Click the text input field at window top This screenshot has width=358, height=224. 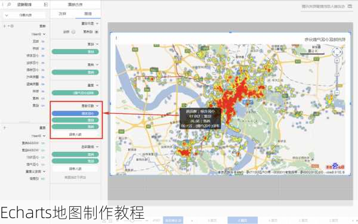[323, 7]
